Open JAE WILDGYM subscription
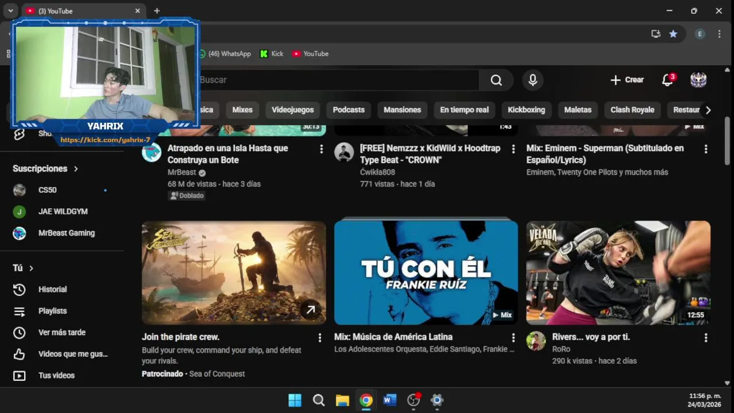Image resolution: width=734 pixels, height=413 pixels. coord(61,212)
